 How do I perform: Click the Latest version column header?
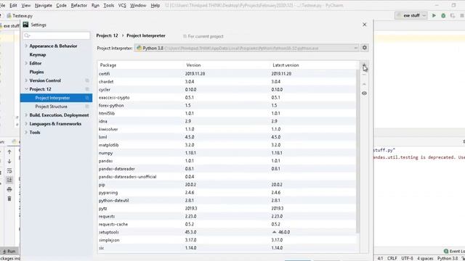point(286,65)
